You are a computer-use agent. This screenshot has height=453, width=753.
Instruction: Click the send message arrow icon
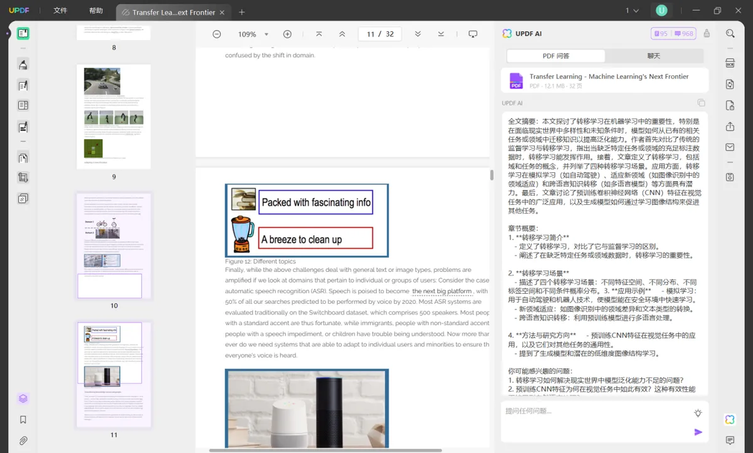698,432
